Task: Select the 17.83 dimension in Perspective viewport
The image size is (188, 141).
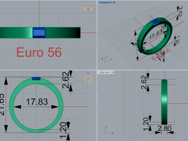Action: [156, 34]
